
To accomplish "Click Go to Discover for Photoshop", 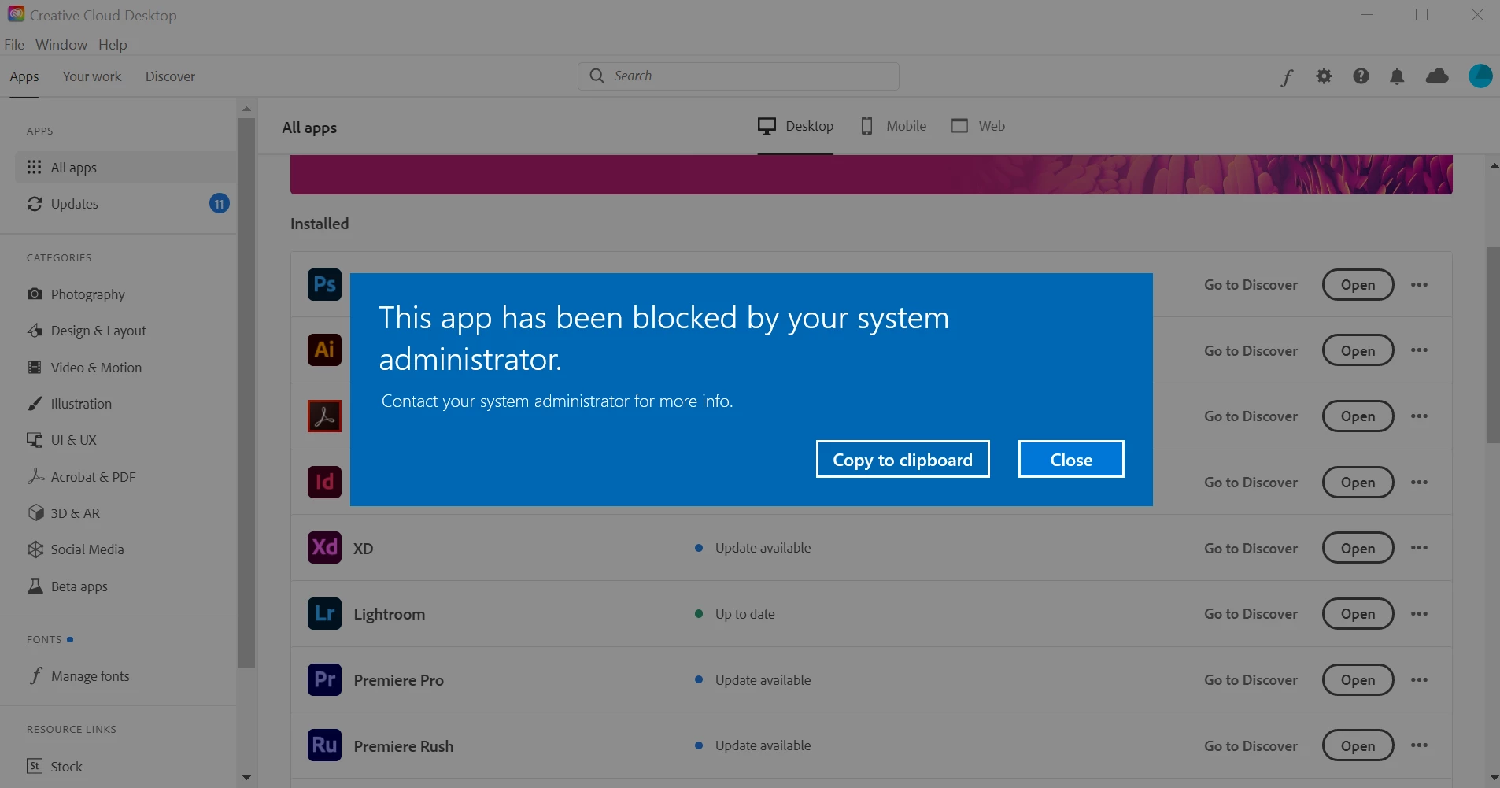I will click(x=1251, y=284).
